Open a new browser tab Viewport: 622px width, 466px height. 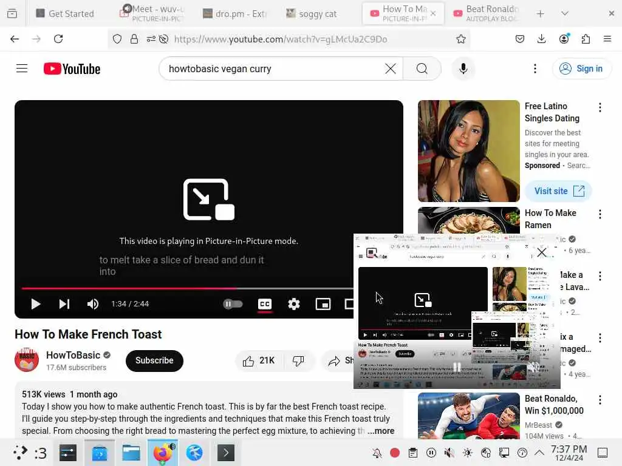coord(540,13)
